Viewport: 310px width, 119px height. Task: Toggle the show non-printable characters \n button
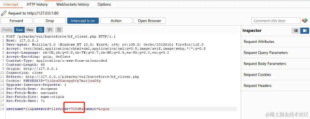click(x=49, y=30)
